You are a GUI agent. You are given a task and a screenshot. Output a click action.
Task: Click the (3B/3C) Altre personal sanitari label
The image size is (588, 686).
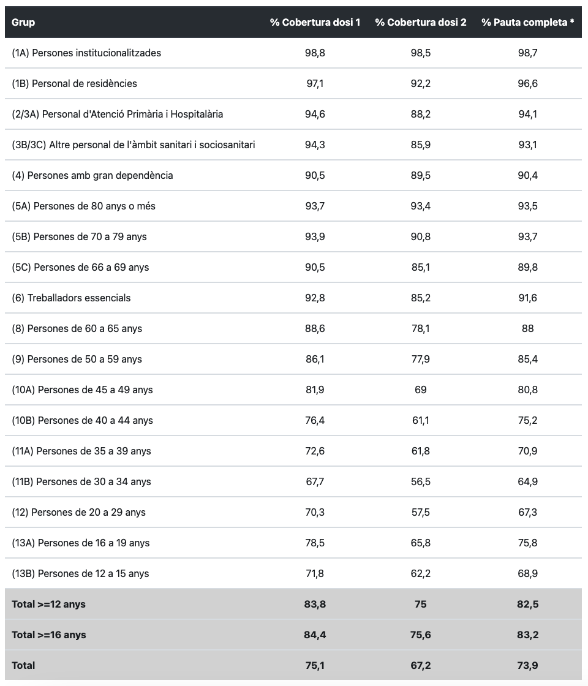point(134,145)
